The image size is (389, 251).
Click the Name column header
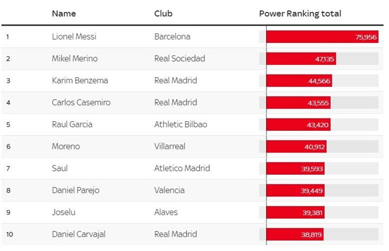tap(64, 14)
